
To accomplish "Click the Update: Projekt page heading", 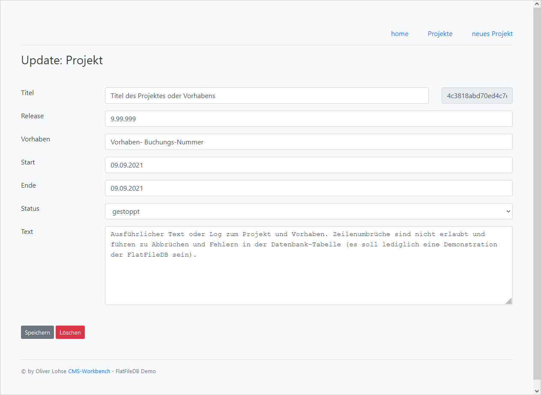I will pos(62,60).
